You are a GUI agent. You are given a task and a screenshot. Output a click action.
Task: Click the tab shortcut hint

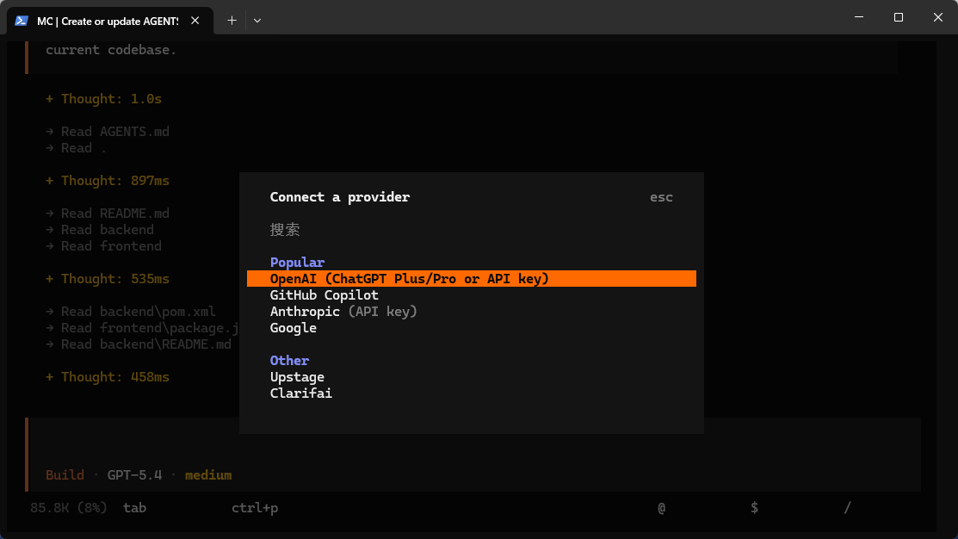point(134,508)
